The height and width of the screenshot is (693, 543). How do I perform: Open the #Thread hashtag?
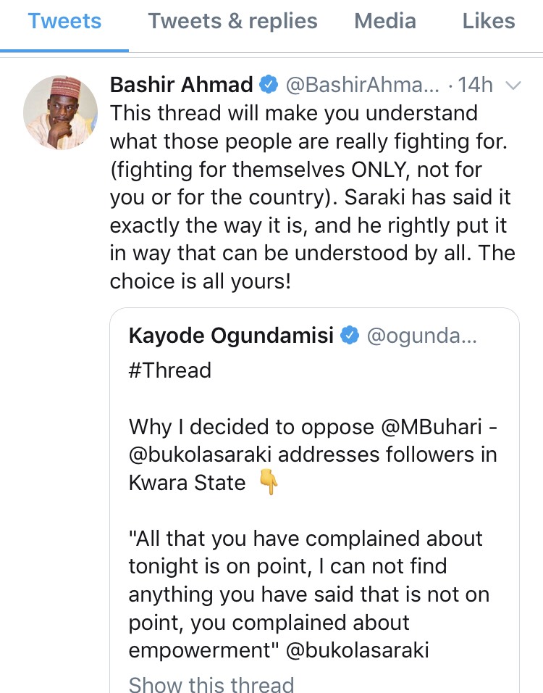(x=170, y=370)
